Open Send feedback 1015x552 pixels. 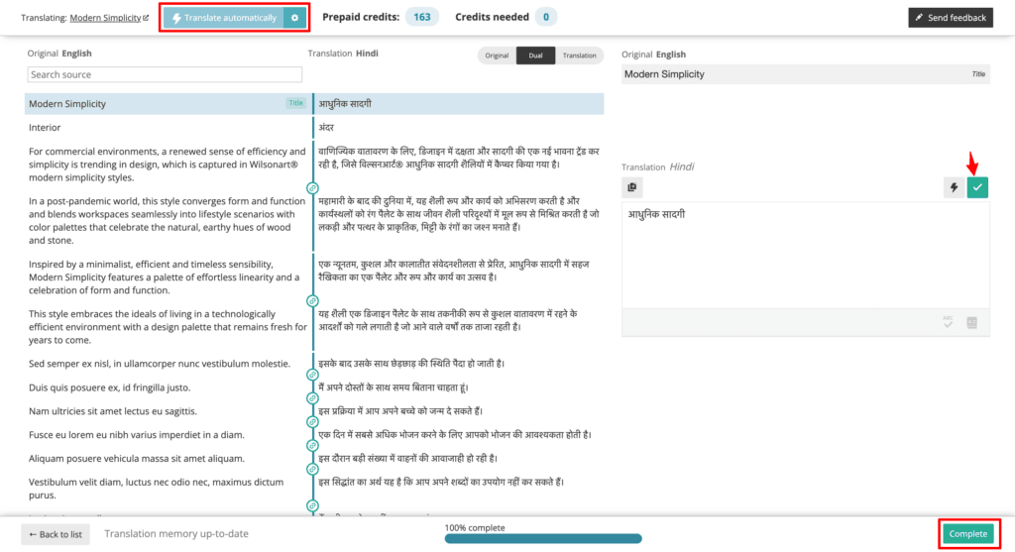pyautogui.click(x=951, y=18)
